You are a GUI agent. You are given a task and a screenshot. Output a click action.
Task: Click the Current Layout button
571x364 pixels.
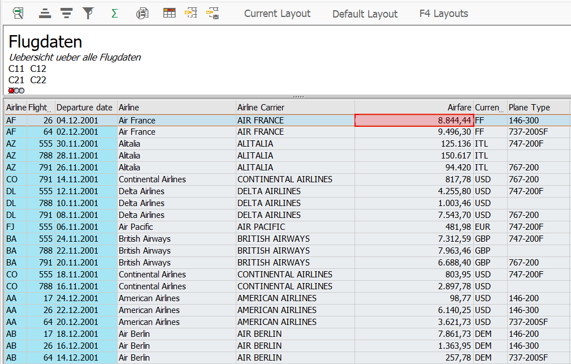(x=277, y=14)
